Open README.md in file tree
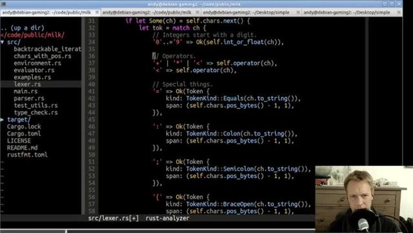This screenshot has width=413, height=233. [x=22, y=148]
